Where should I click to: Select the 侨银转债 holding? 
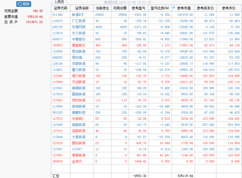point(79,64)
